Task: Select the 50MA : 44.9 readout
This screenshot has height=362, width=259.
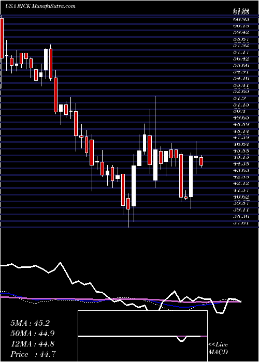Action: pyautogui.click(x=33, y=334)
